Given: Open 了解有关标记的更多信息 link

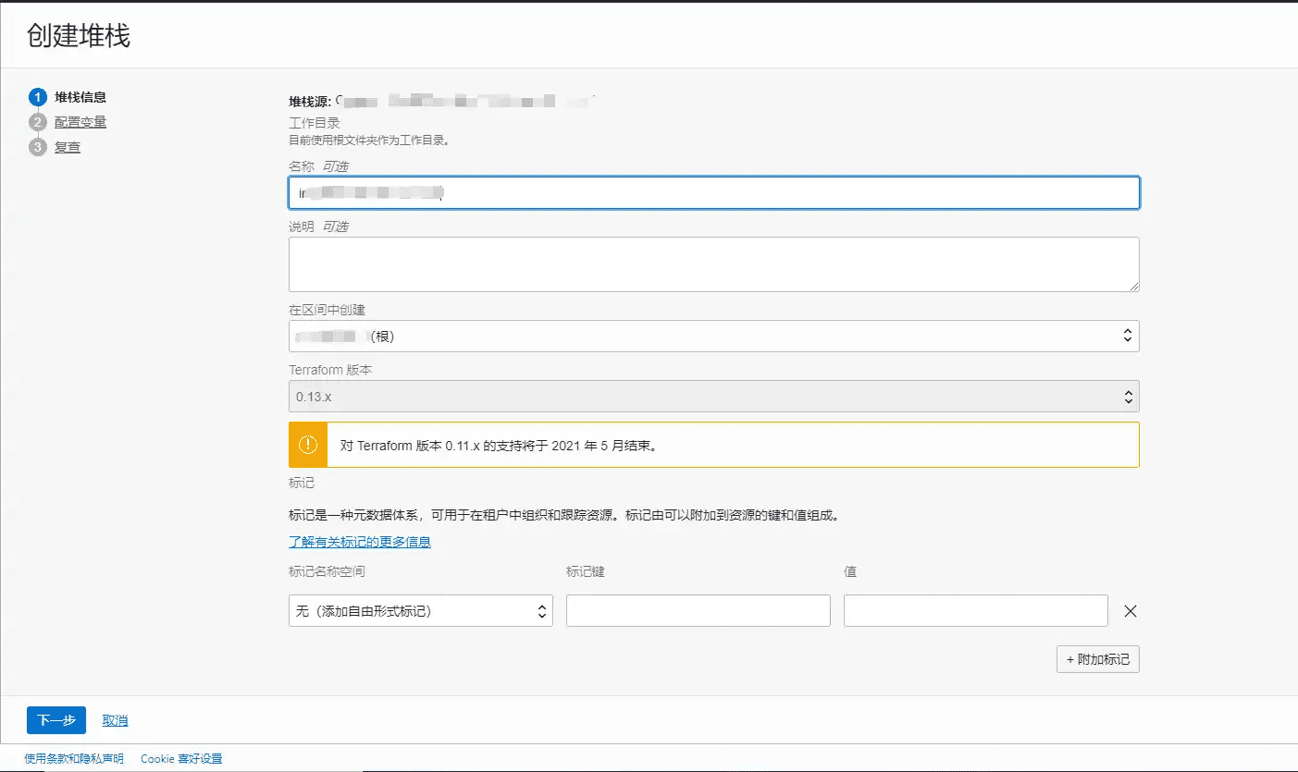Looking at the screenshot, I should point(359,541).
